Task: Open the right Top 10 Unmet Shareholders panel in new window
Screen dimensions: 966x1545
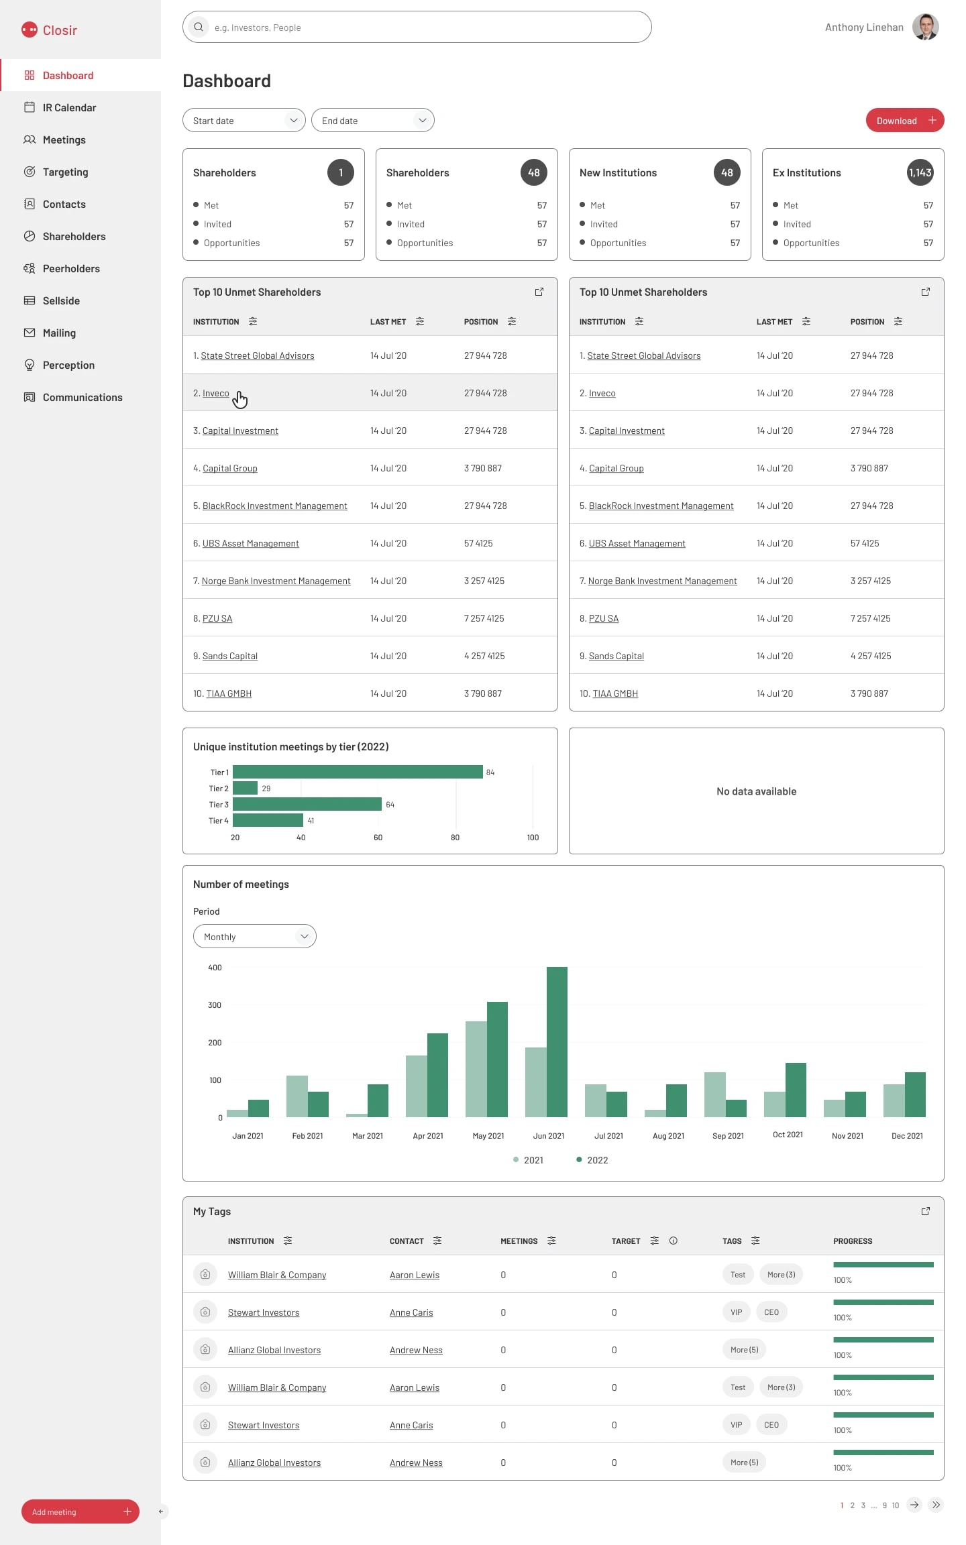Action: point(926,292)
